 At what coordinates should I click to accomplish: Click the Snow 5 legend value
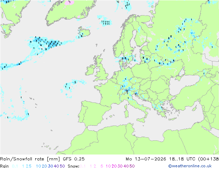102,166
